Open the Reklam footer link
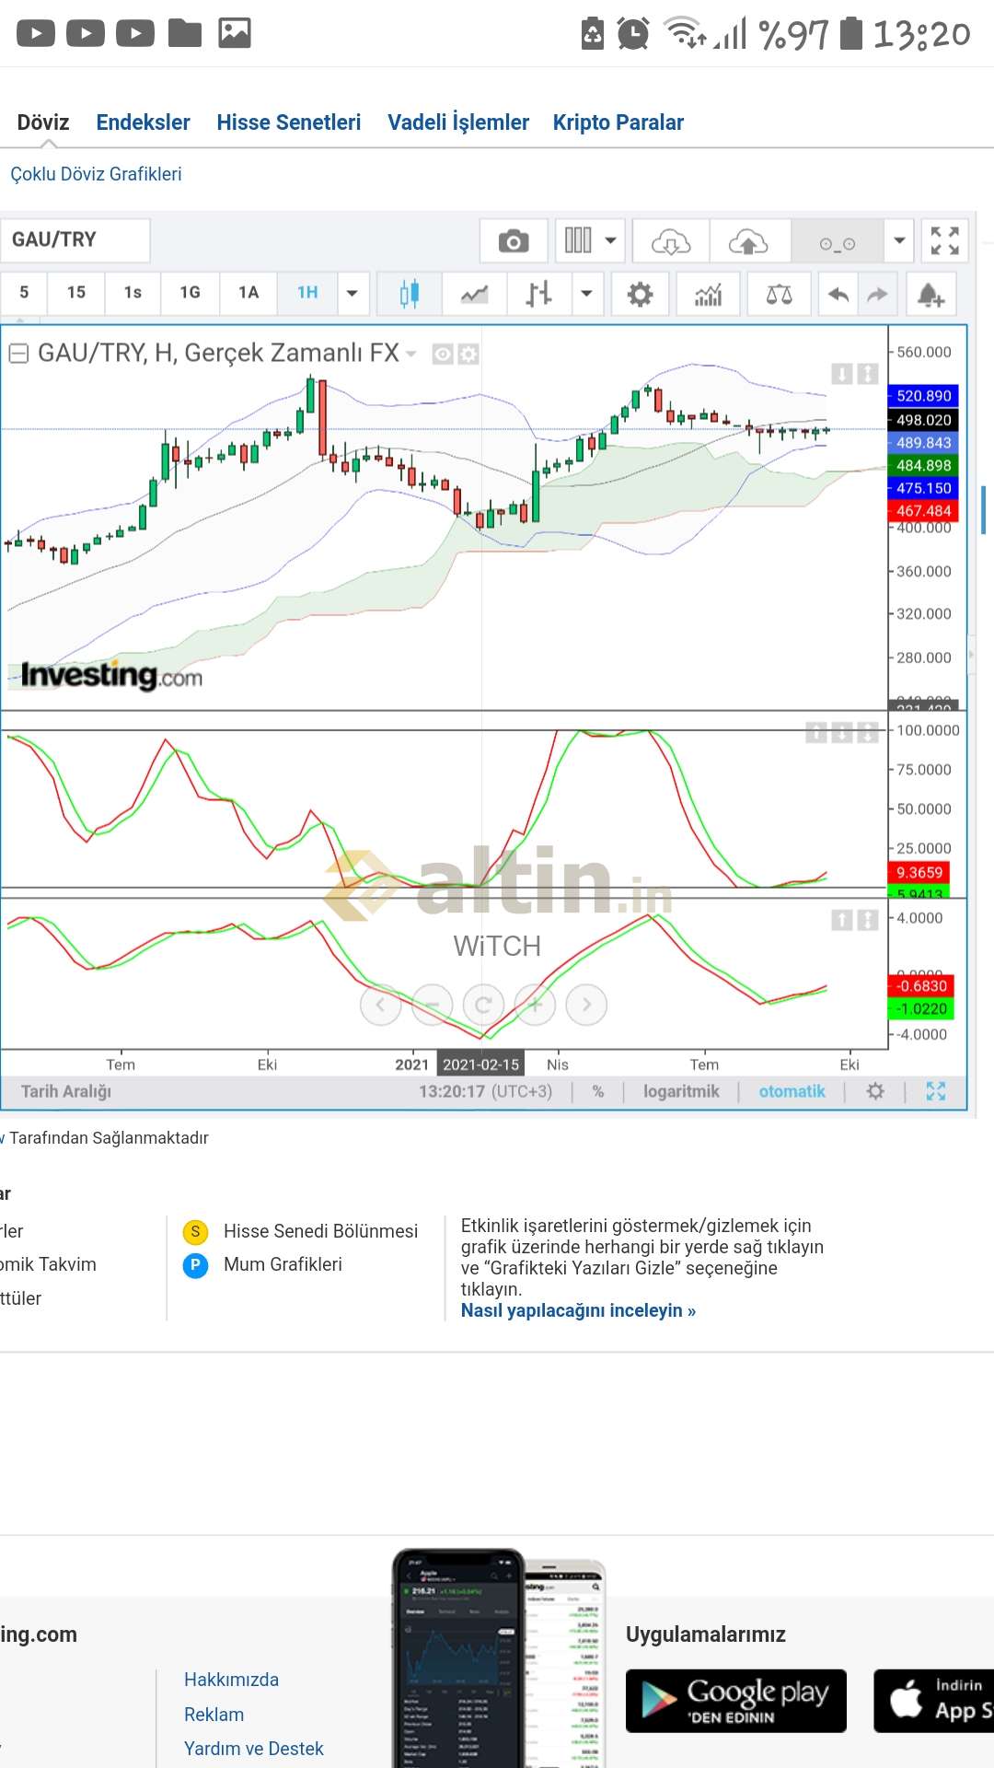Viewport: 994px width, 1768px height. 214,1715
